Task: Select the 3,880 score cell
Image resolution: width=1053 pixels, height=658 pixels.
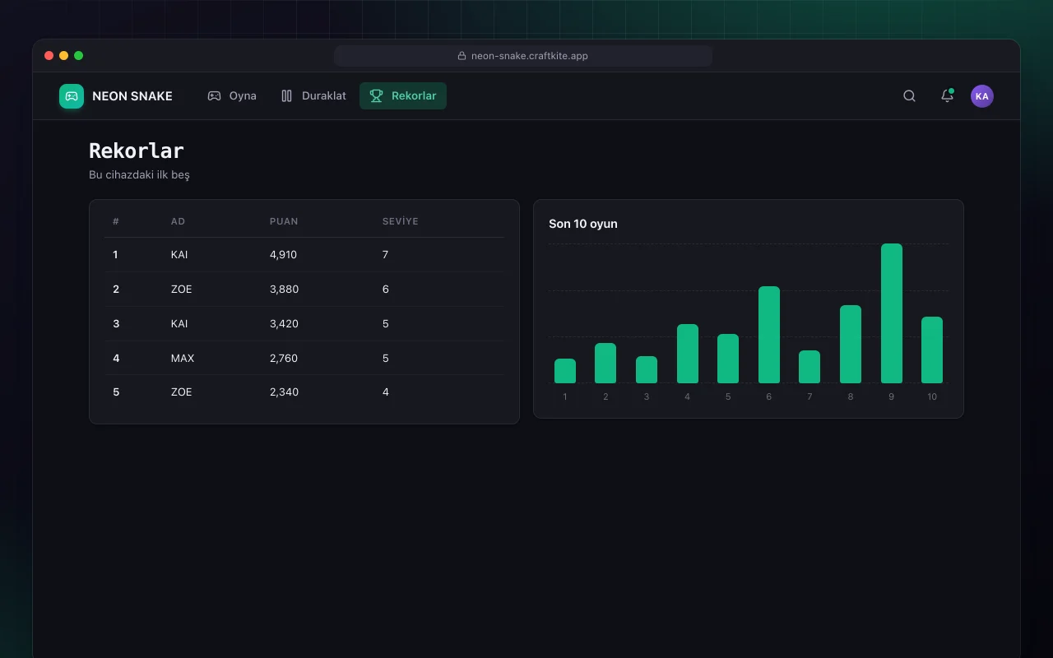Action: [x=284, y=290]
